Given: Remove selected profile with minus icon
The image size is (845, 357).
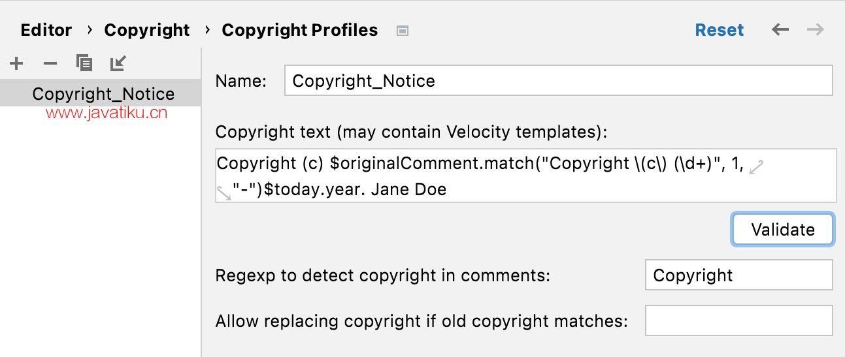Looking at the screenshot, I should click(50, 63).
